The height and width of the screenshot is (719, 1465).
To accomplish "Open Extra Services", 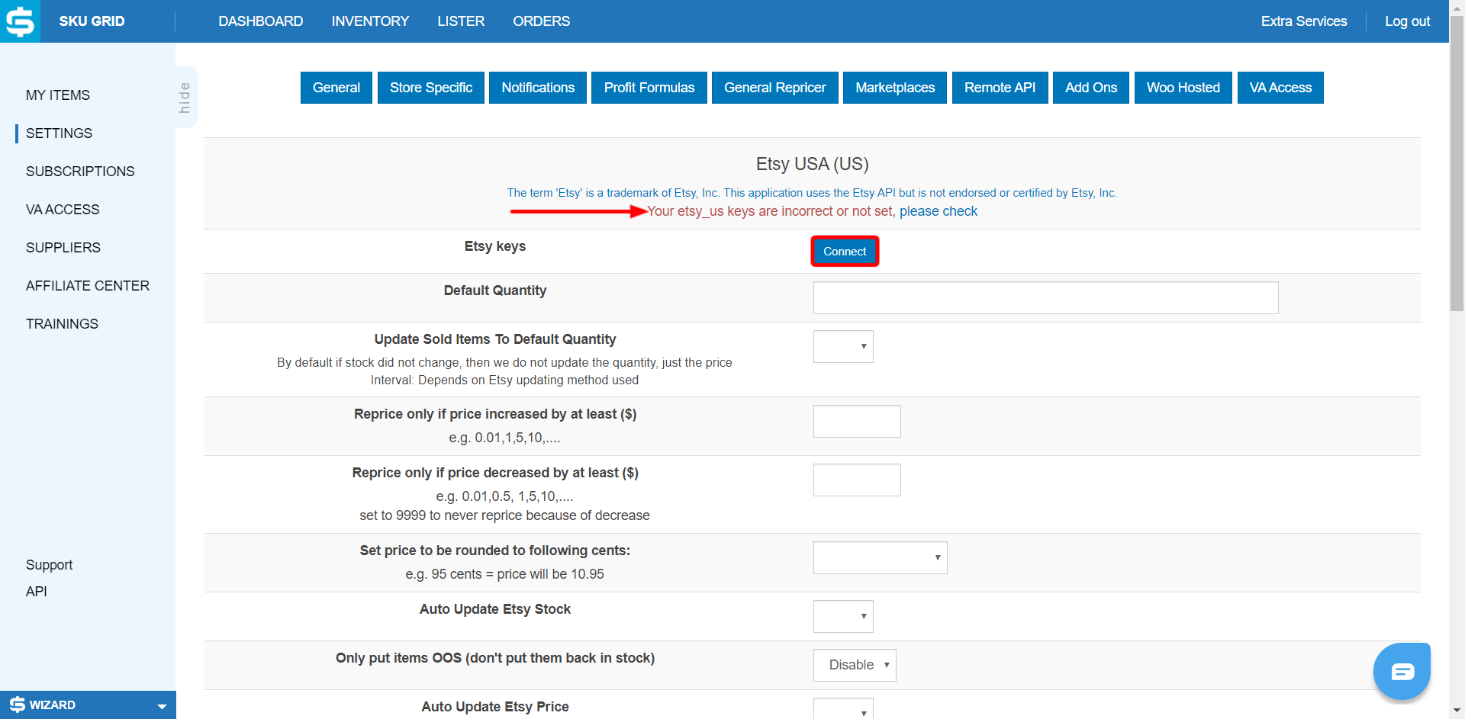I will point(1304,21).
